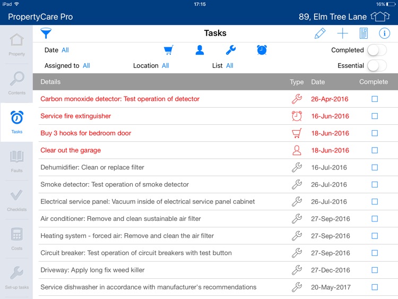The width and height of the screenshot is (398, 299).
Task: Tap the 89, Elm Tree Lane title
Action: (333, 17)
